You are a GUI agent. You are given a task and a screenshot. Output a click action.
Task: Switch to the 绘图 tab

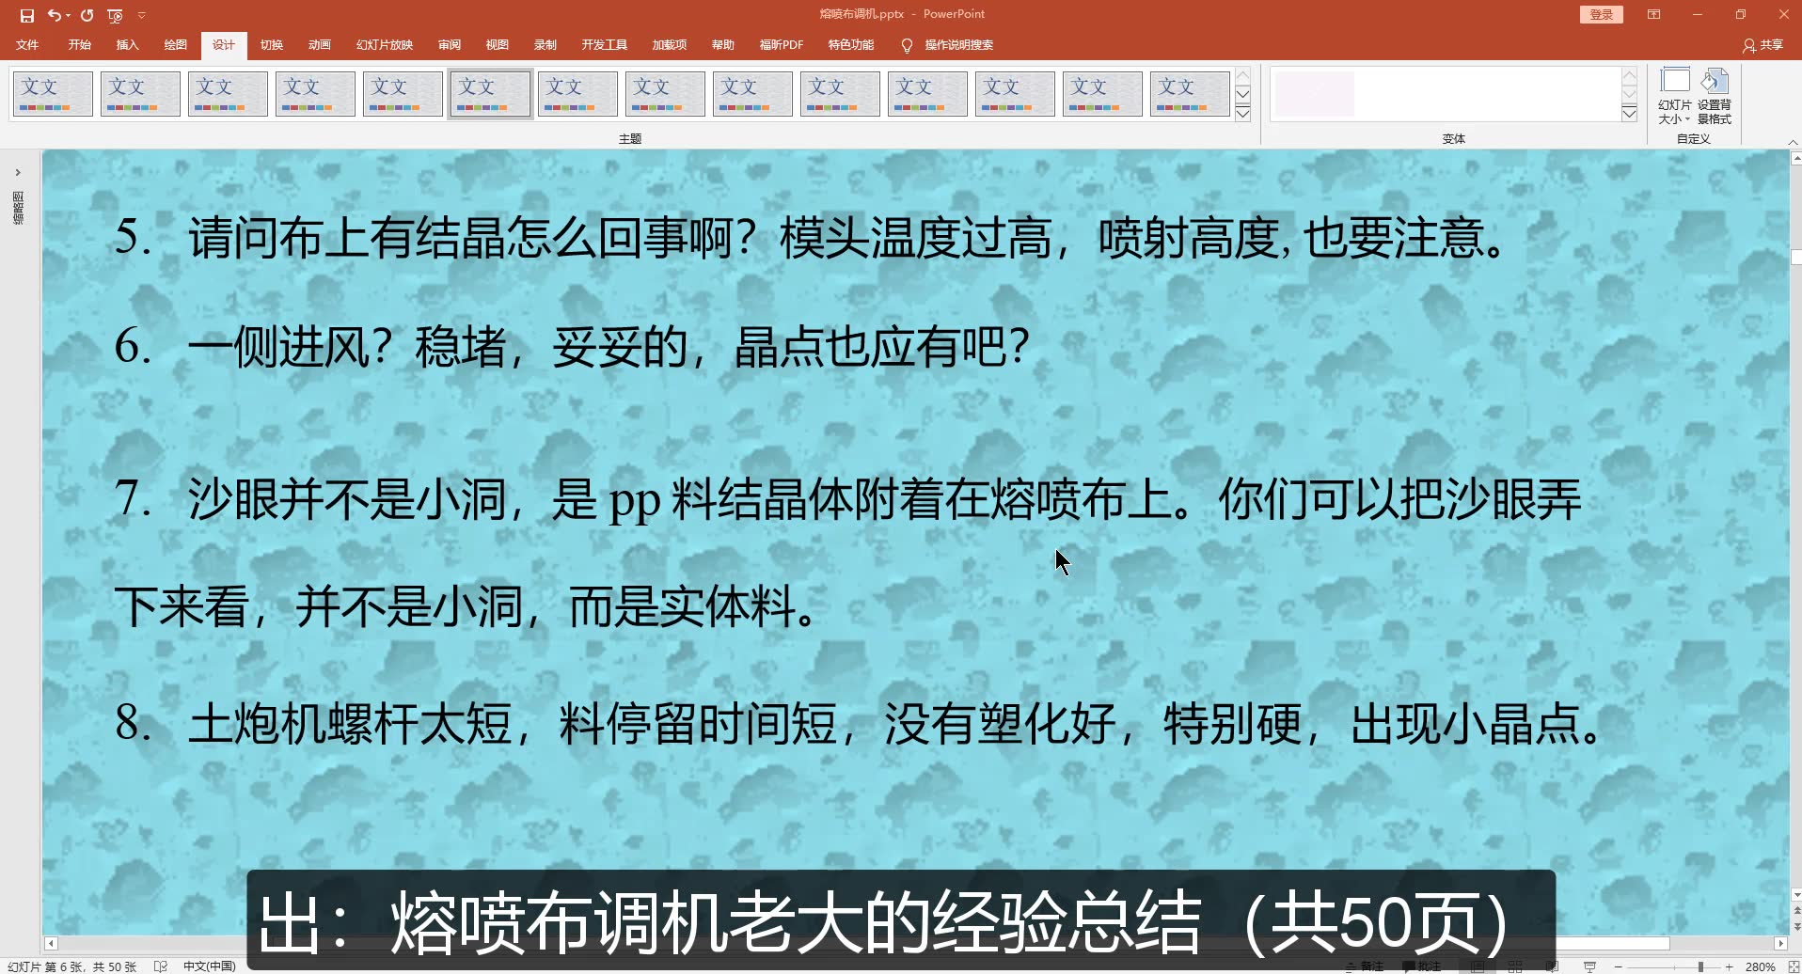click(175, 45)
